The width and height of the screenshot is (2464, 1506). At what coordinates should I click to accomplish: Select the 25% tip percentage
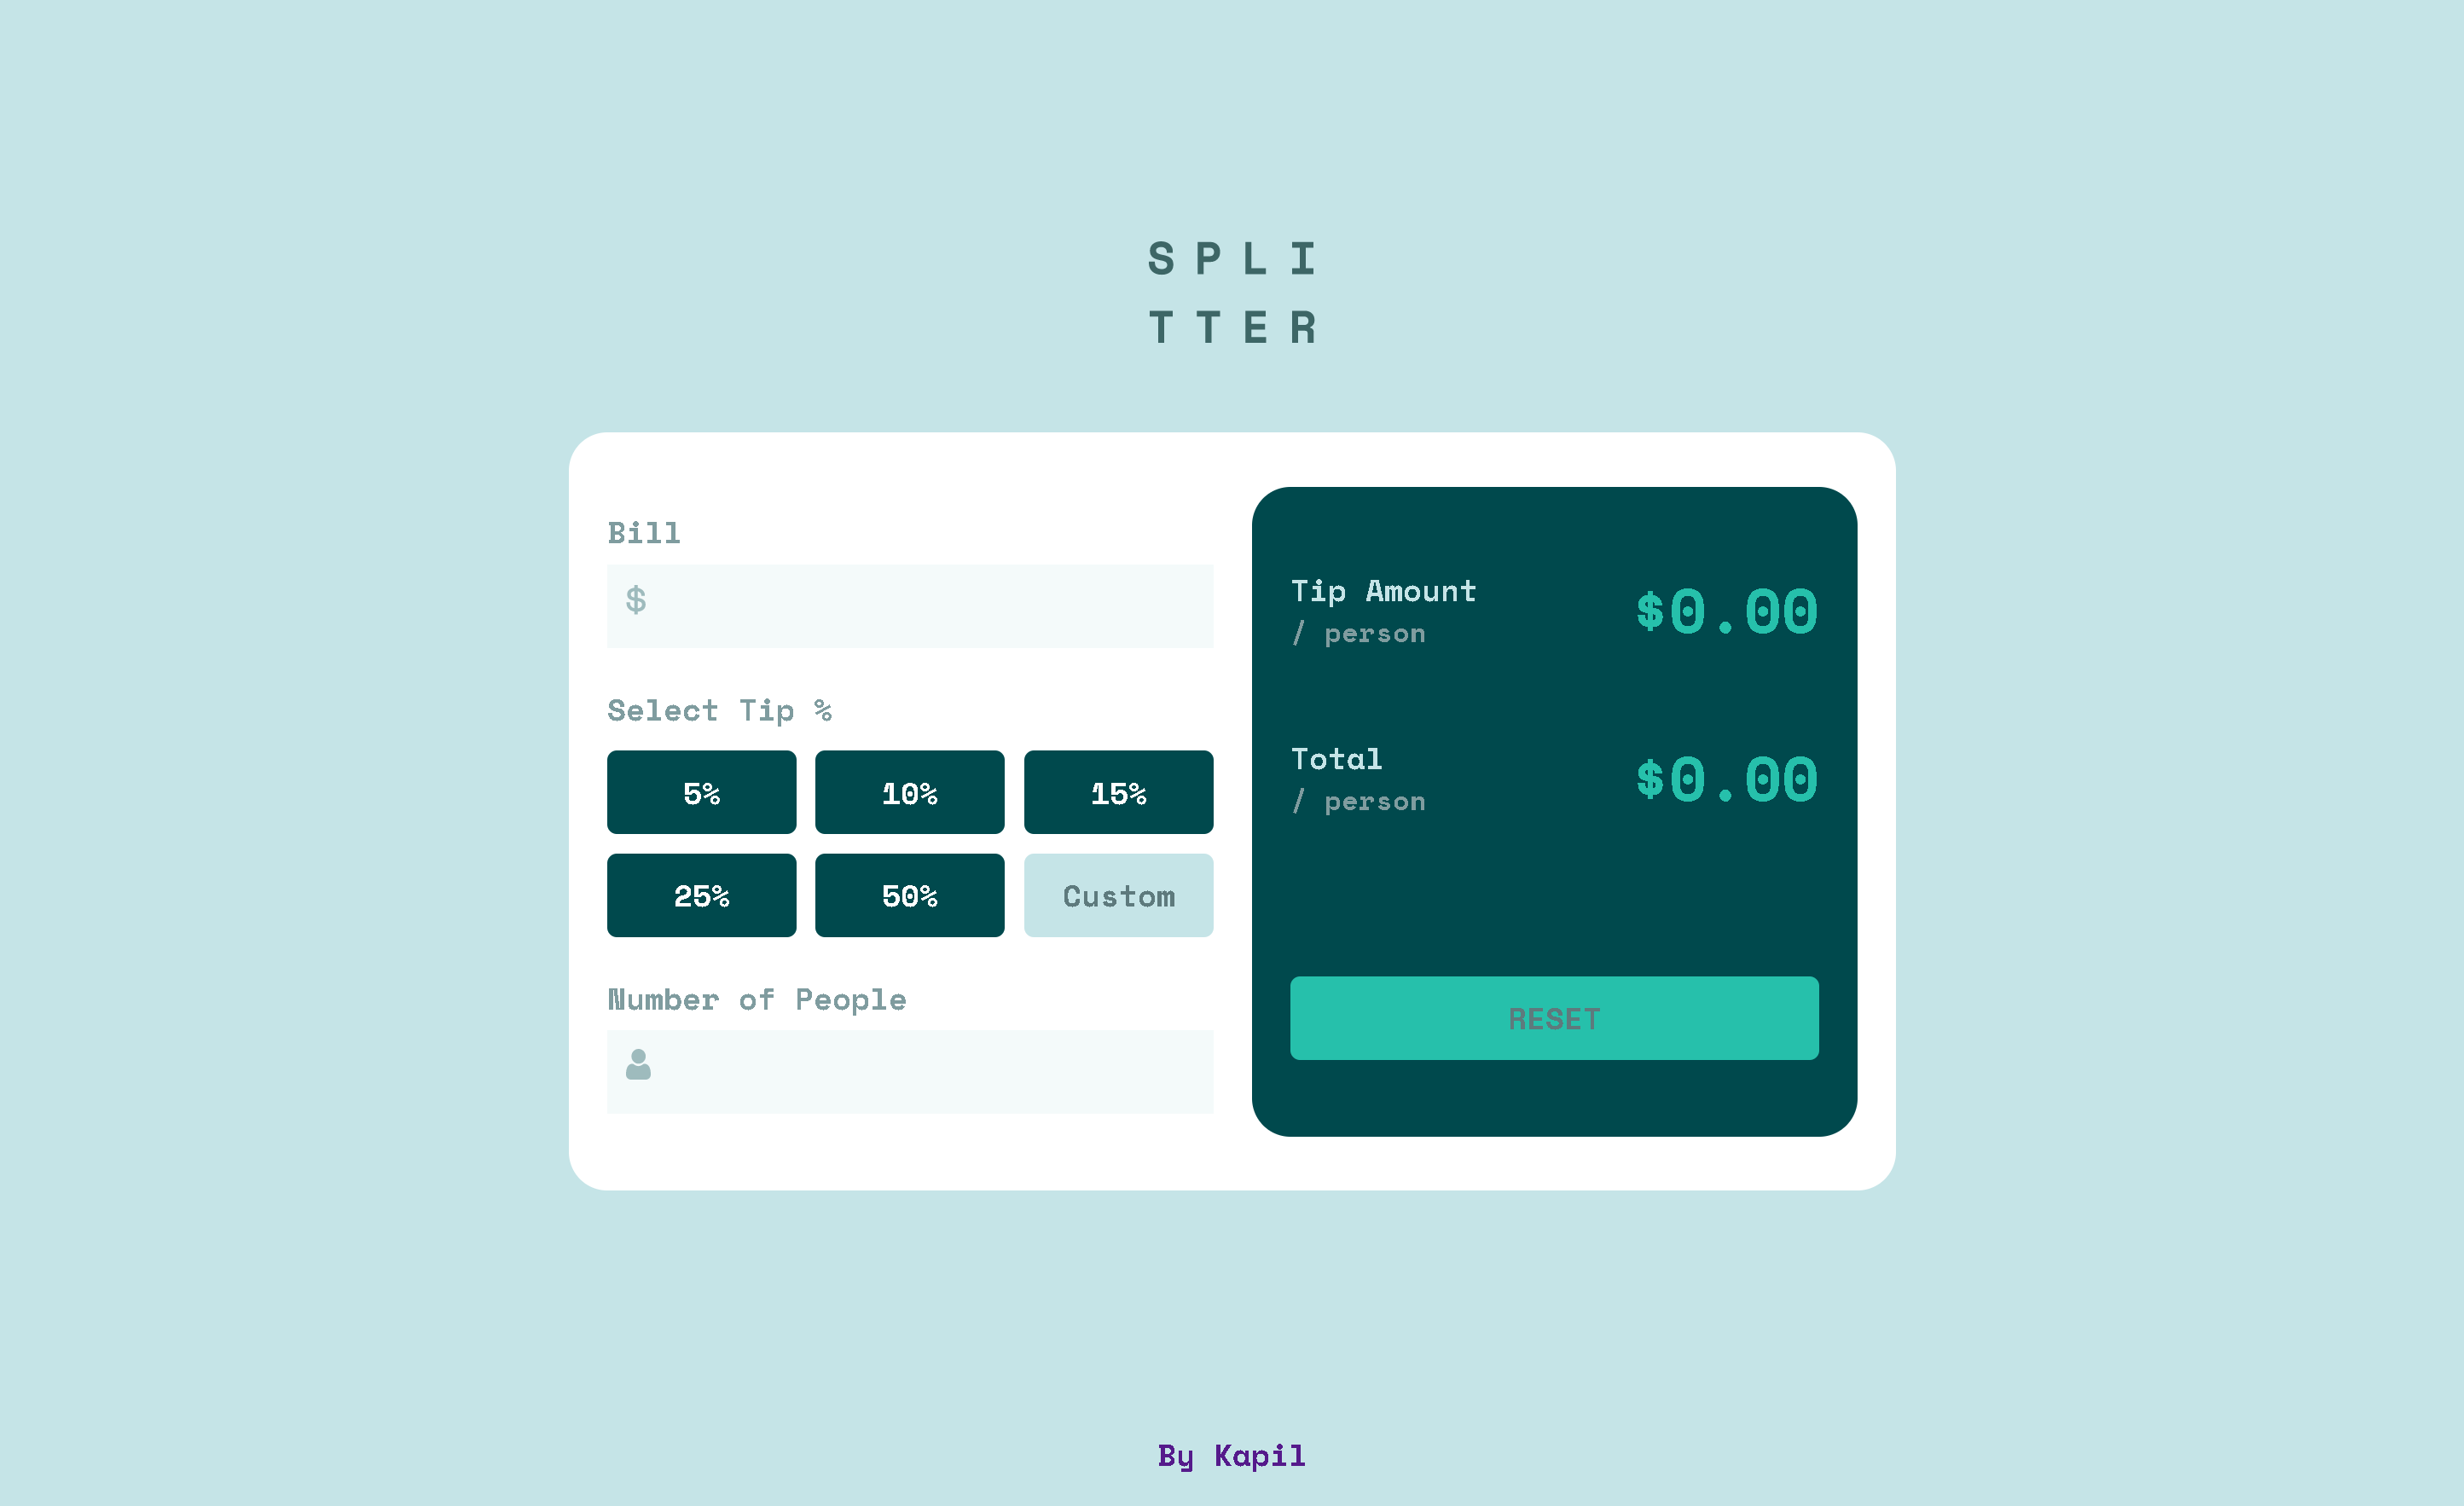pos(702,895)
